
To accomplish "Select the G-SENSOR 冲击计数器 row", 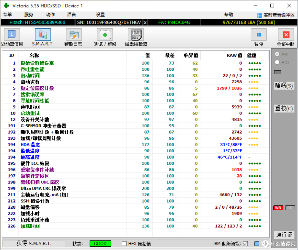I will tap(135, 126).
